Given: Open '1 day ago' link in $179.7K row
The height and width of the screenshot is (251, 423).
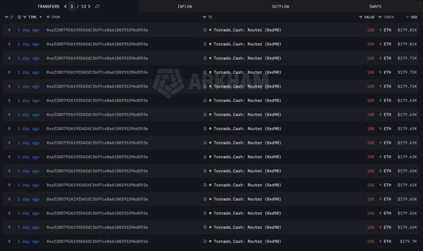Looking at the screenshot, I should (29, 241).
